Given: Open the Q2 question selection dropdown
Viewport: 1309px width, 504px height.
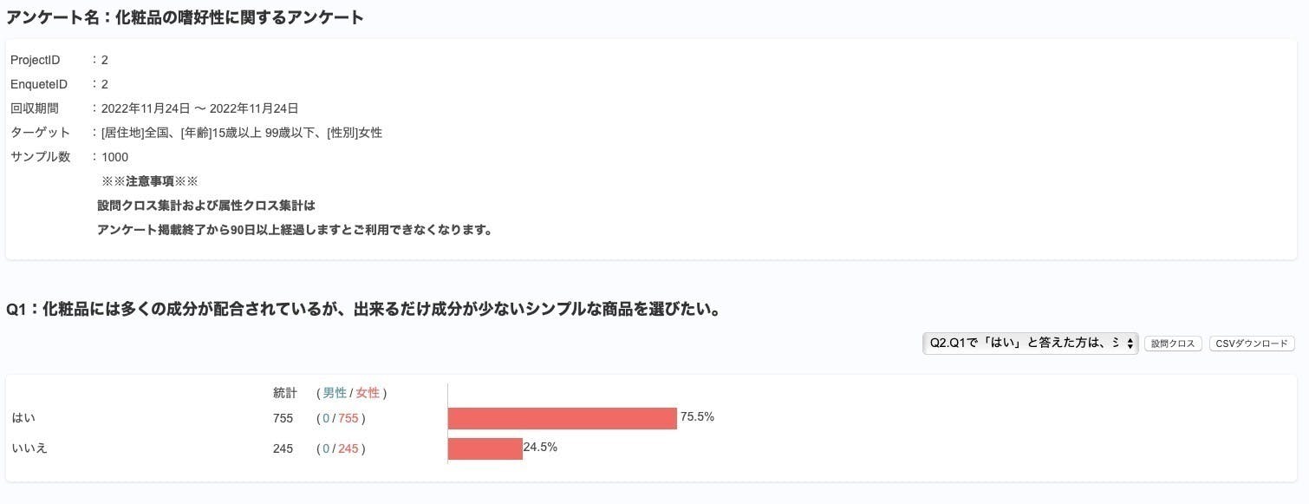Looking at the screenshot, I should click(x=1023, y=343).
